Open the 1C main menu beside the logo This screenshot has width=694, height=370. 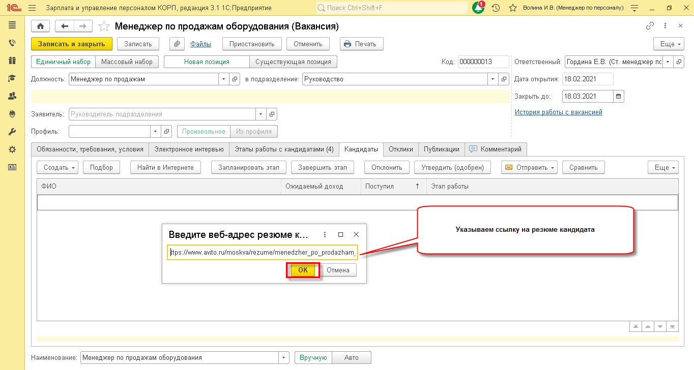coord(33,8)
